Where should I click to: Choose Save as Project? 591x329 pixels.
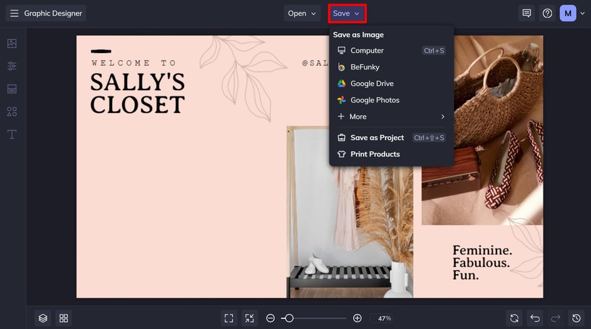(391, 138)
